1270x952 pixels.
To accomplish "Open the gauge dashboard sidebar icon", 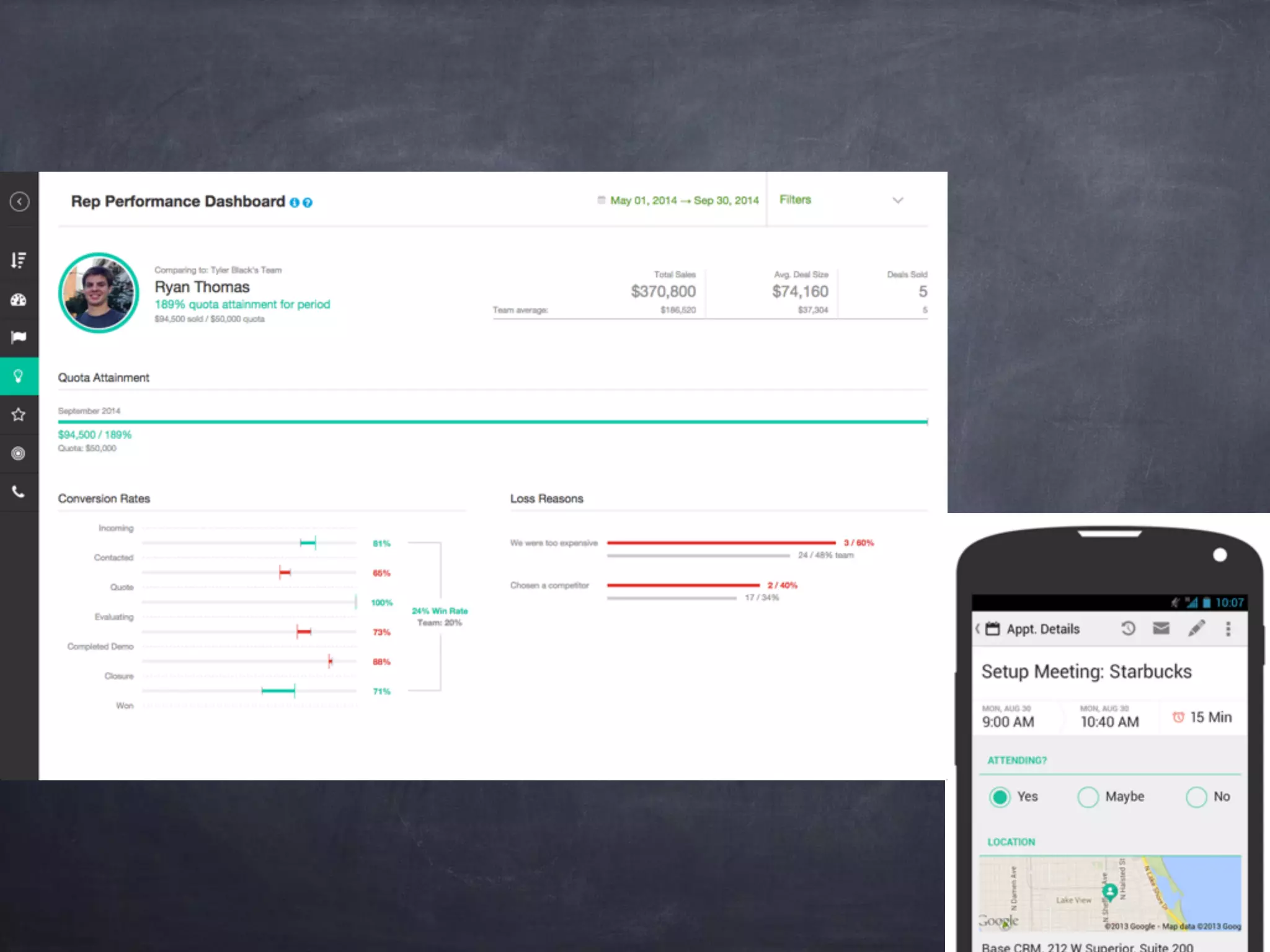I will click(x=19, y=300).
